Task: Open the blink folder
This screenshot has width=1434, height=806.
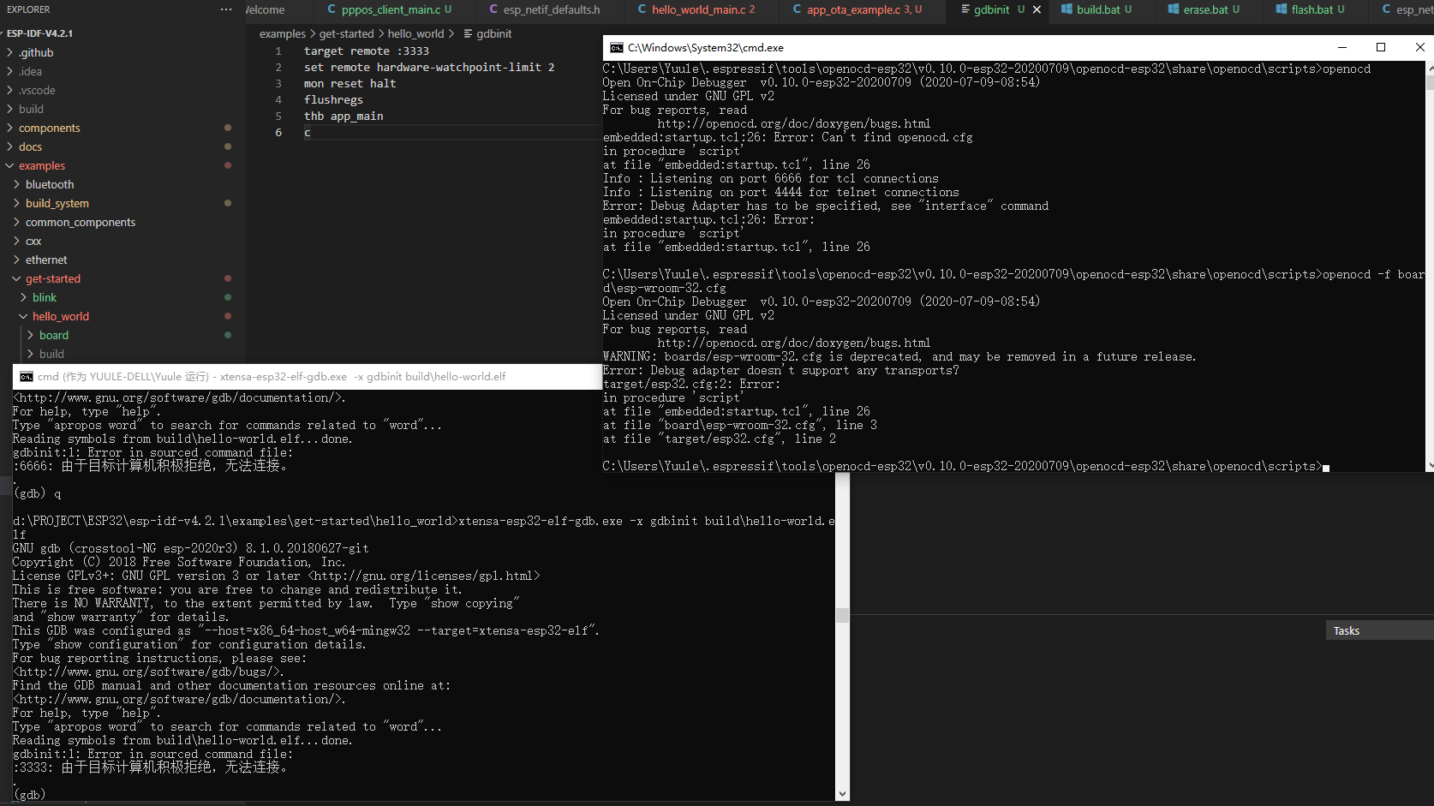Action: click(45, 297)
